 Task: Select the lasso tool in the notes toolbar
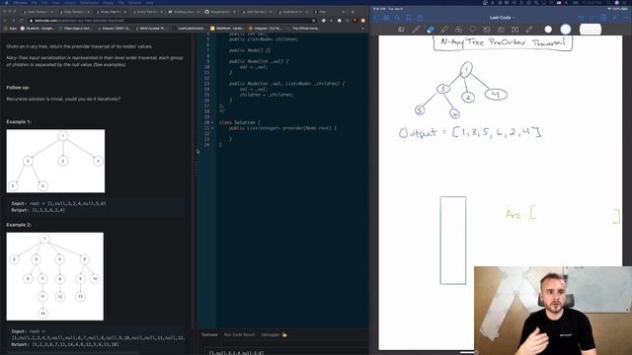(472, 30)
